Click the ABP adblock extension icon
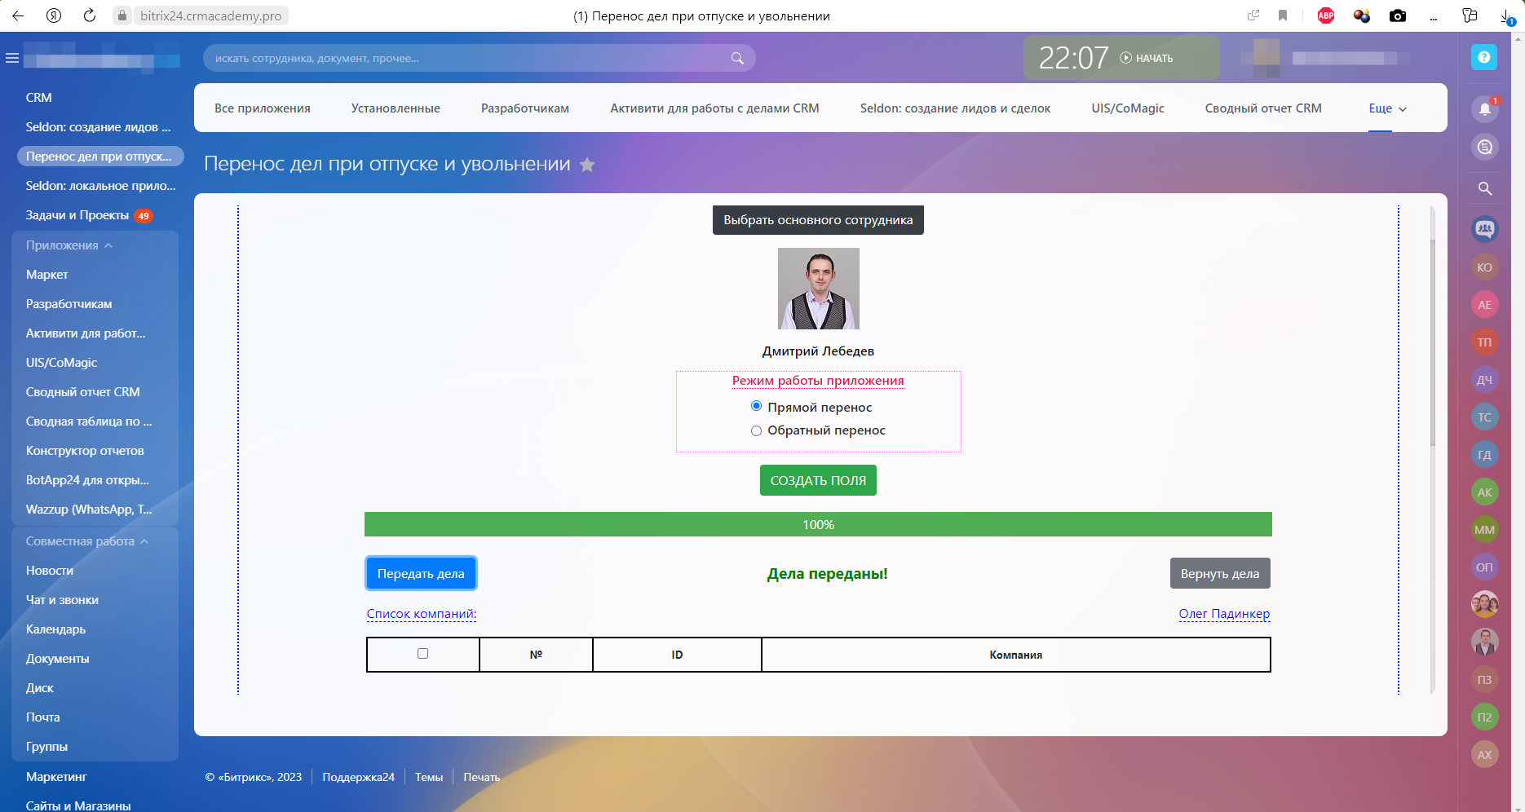 (1326, 15)
